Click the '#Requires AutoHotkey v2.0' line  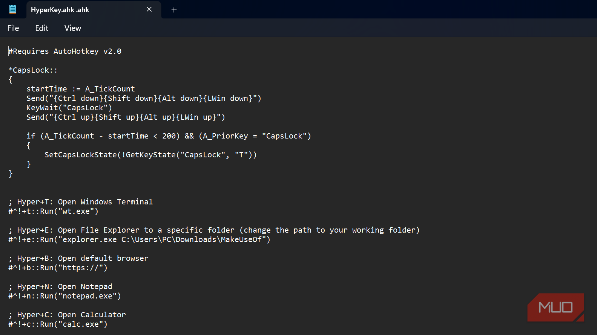tap(65, 51)
